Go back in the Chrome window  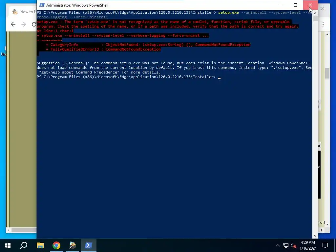tap(13, 24)
